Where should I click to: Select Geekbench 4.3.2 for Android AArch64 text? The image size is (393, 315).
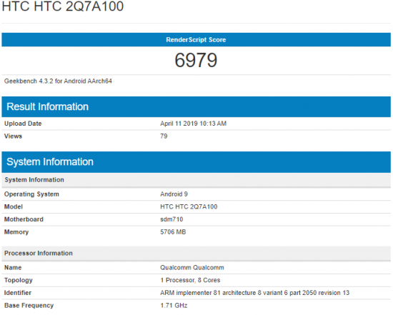[x=58, y=81]
